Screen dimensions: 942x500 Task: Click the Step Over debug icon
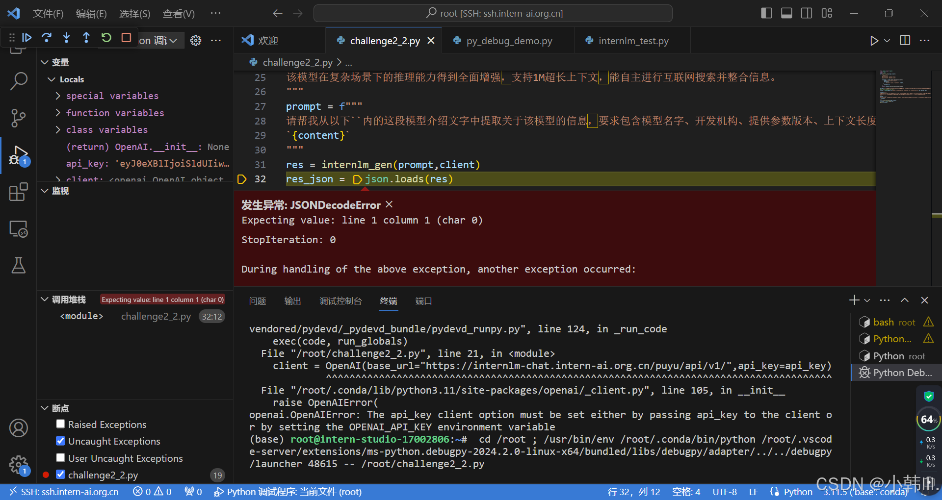pyautogui.click(x=47, y=37)
